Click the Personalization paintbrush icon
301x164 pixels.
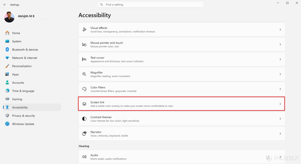click(7, 66)
